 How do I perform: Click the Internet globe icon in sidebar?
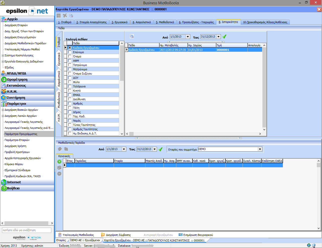click(4, 182)
